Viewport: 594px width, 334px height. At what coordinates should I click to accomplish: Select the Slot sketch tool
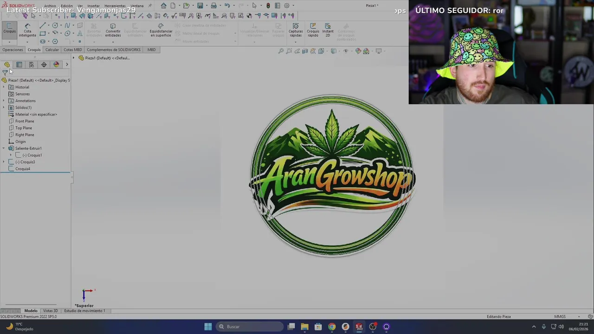[43, 41]
